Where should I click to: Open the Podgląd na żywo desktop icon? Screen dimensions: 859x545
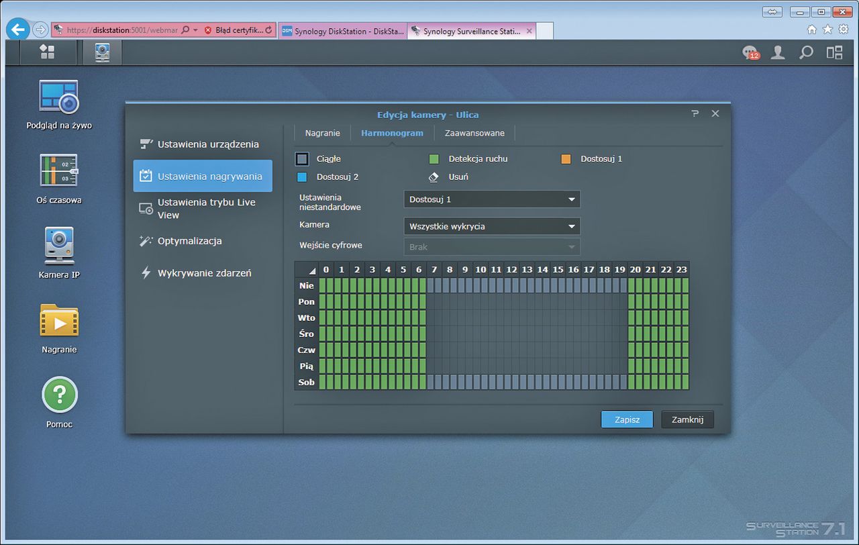point(59,98)
